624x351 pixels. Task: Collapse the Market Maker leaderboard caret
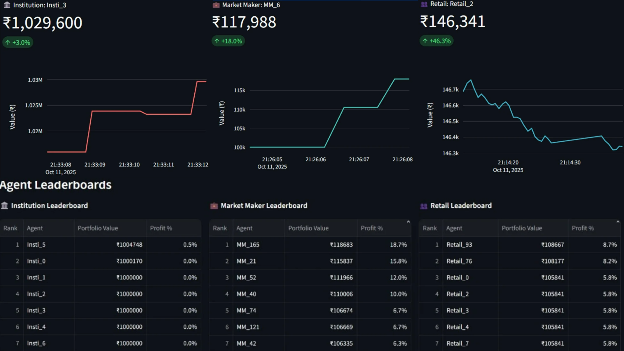click(x=408, y=222)
